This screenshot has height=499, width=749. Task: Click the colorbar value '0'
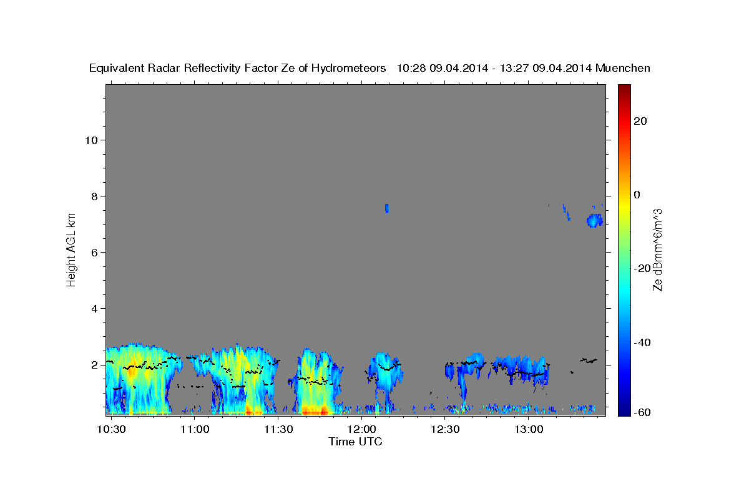click(x=637, y=195)
